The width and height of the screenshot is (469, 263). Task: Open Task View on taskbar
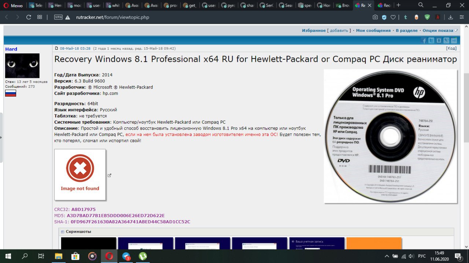coord(41,256)
